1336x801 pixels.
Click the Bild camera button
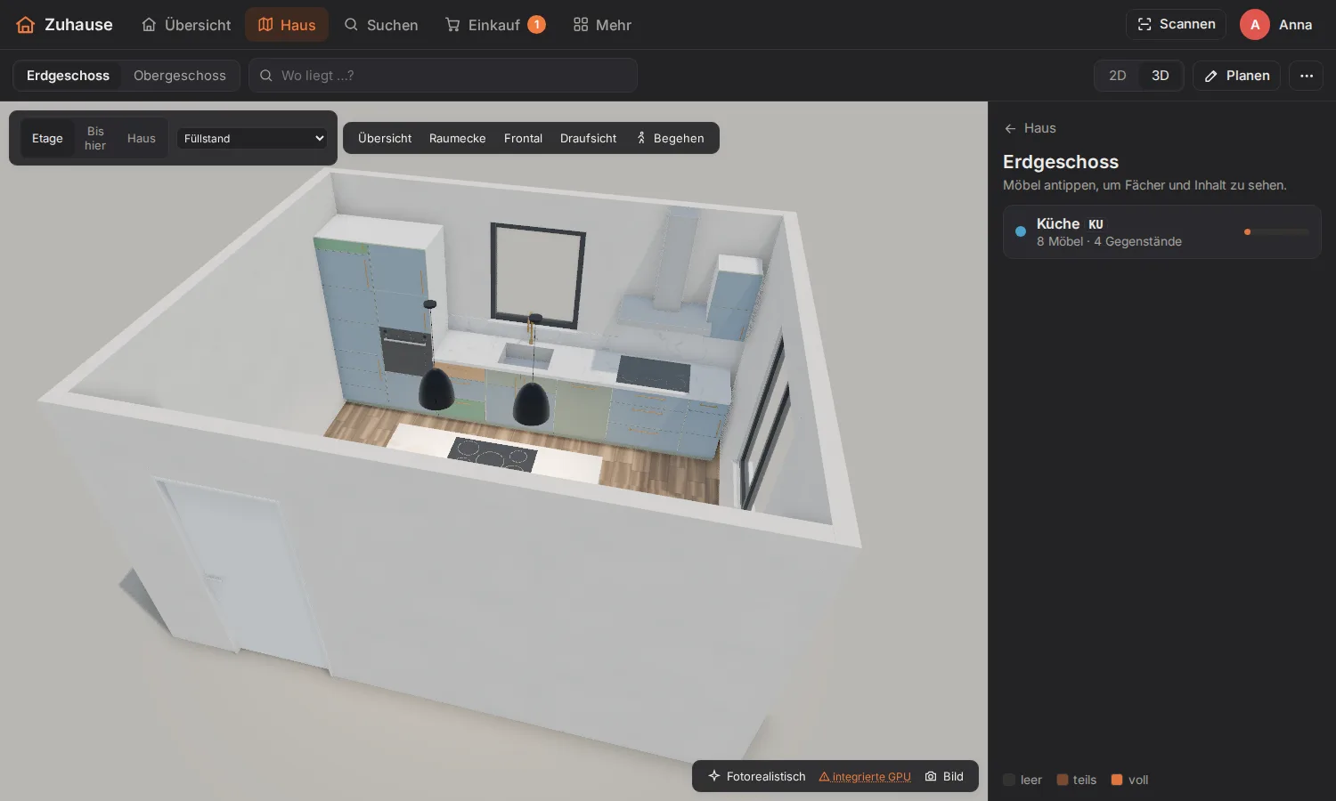tap(944, 776)
